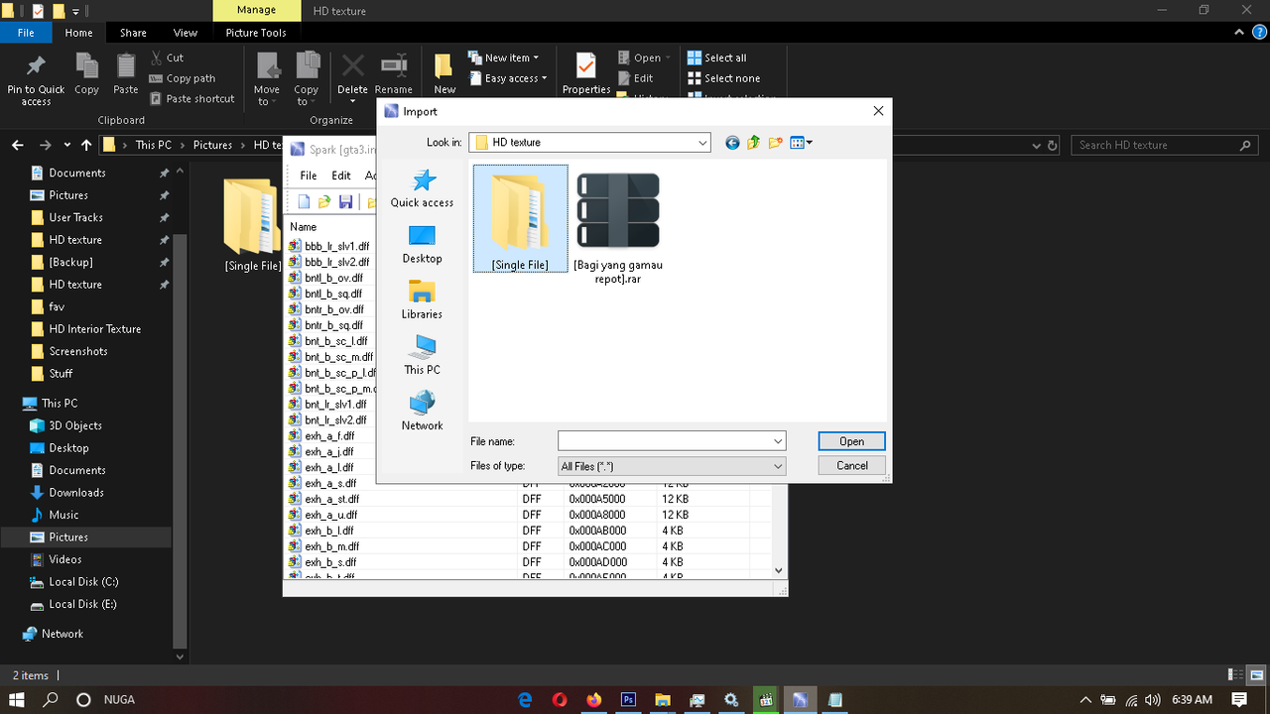
Task: Click the Cancel button in Import dialog
Action: coord(851,465)
